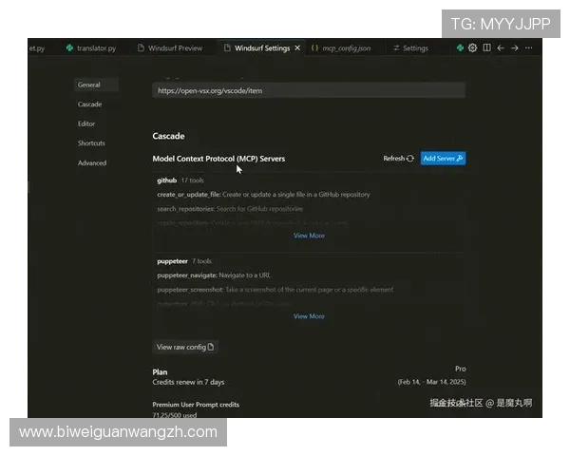Click the Windsurf Preview file icon
The image size is (570, 456).
(141, 48)
